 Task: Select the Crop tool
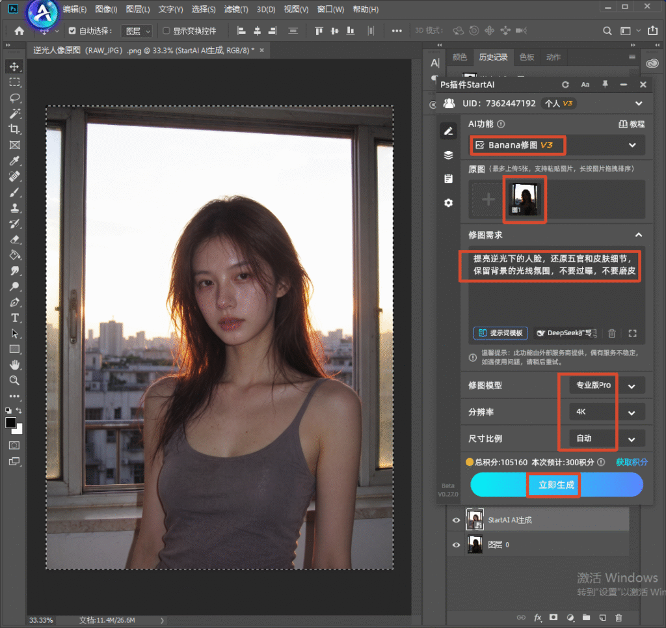click(14, 129)
